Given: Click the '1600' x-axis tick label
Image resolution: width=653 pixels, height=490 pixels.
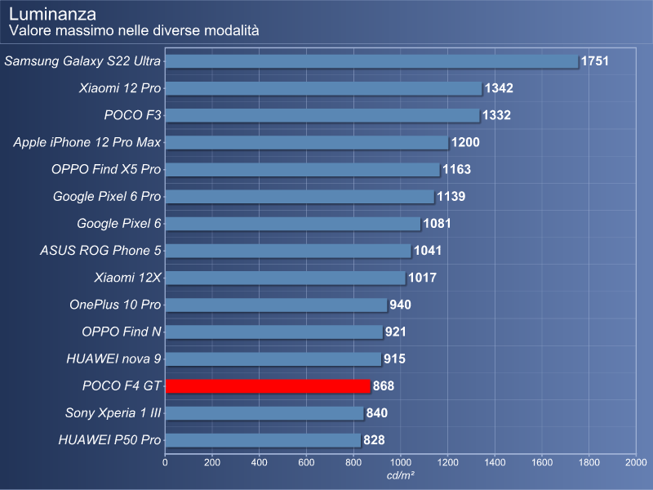Looking at the screenshot, I should [x=542, y=462].
